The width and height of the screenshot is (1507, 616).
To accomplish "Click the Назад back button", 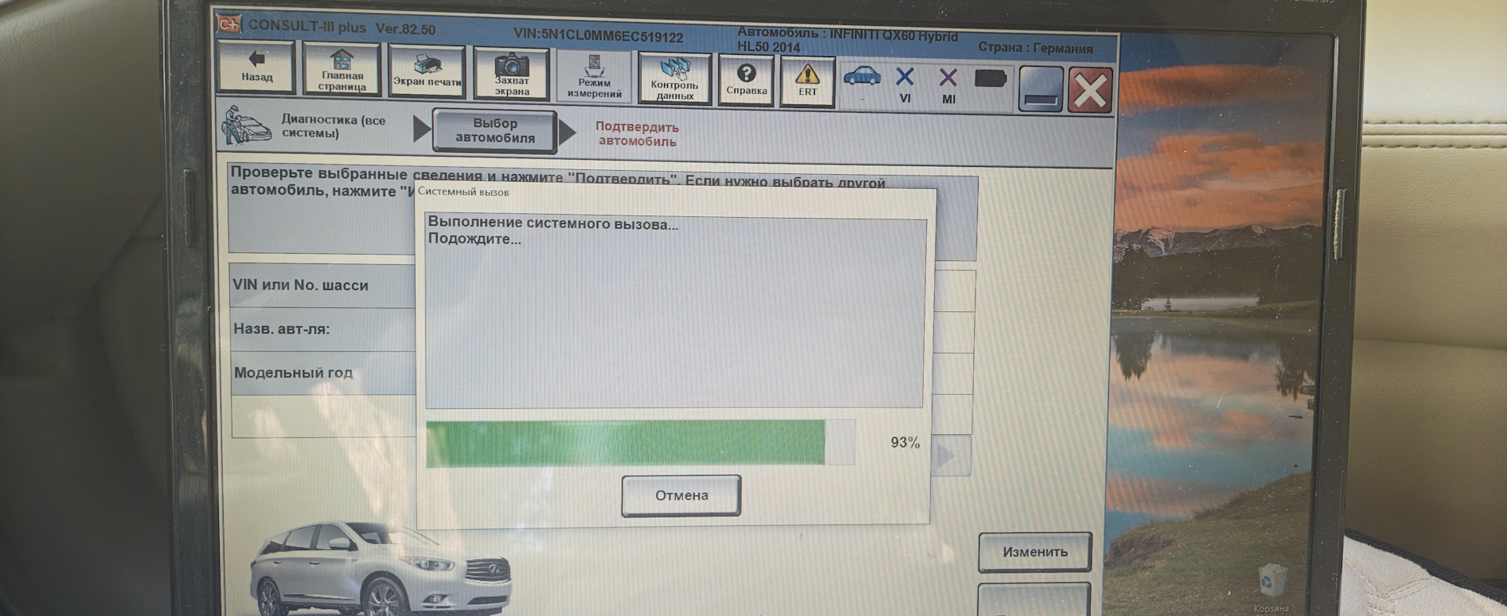I will (x=257, y=67).
